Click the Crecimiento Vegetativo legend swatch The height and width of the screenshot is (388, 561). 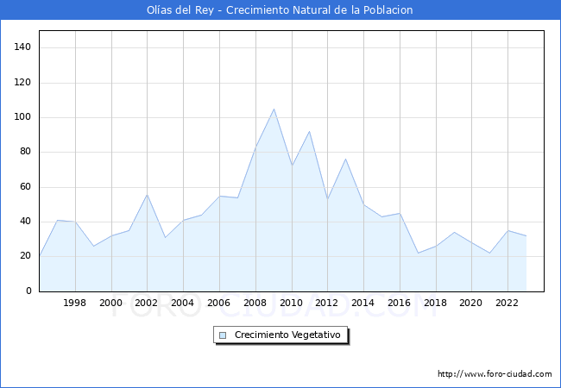click(x=223, y=335)
